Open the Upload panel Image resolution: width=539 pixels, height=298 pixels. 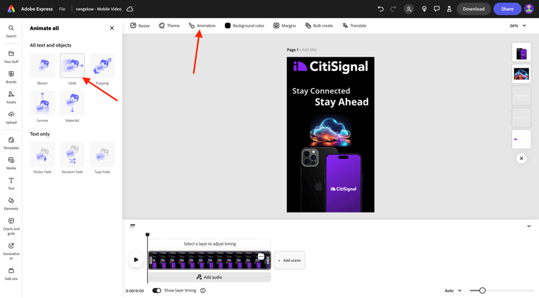(x=11, y=118)
